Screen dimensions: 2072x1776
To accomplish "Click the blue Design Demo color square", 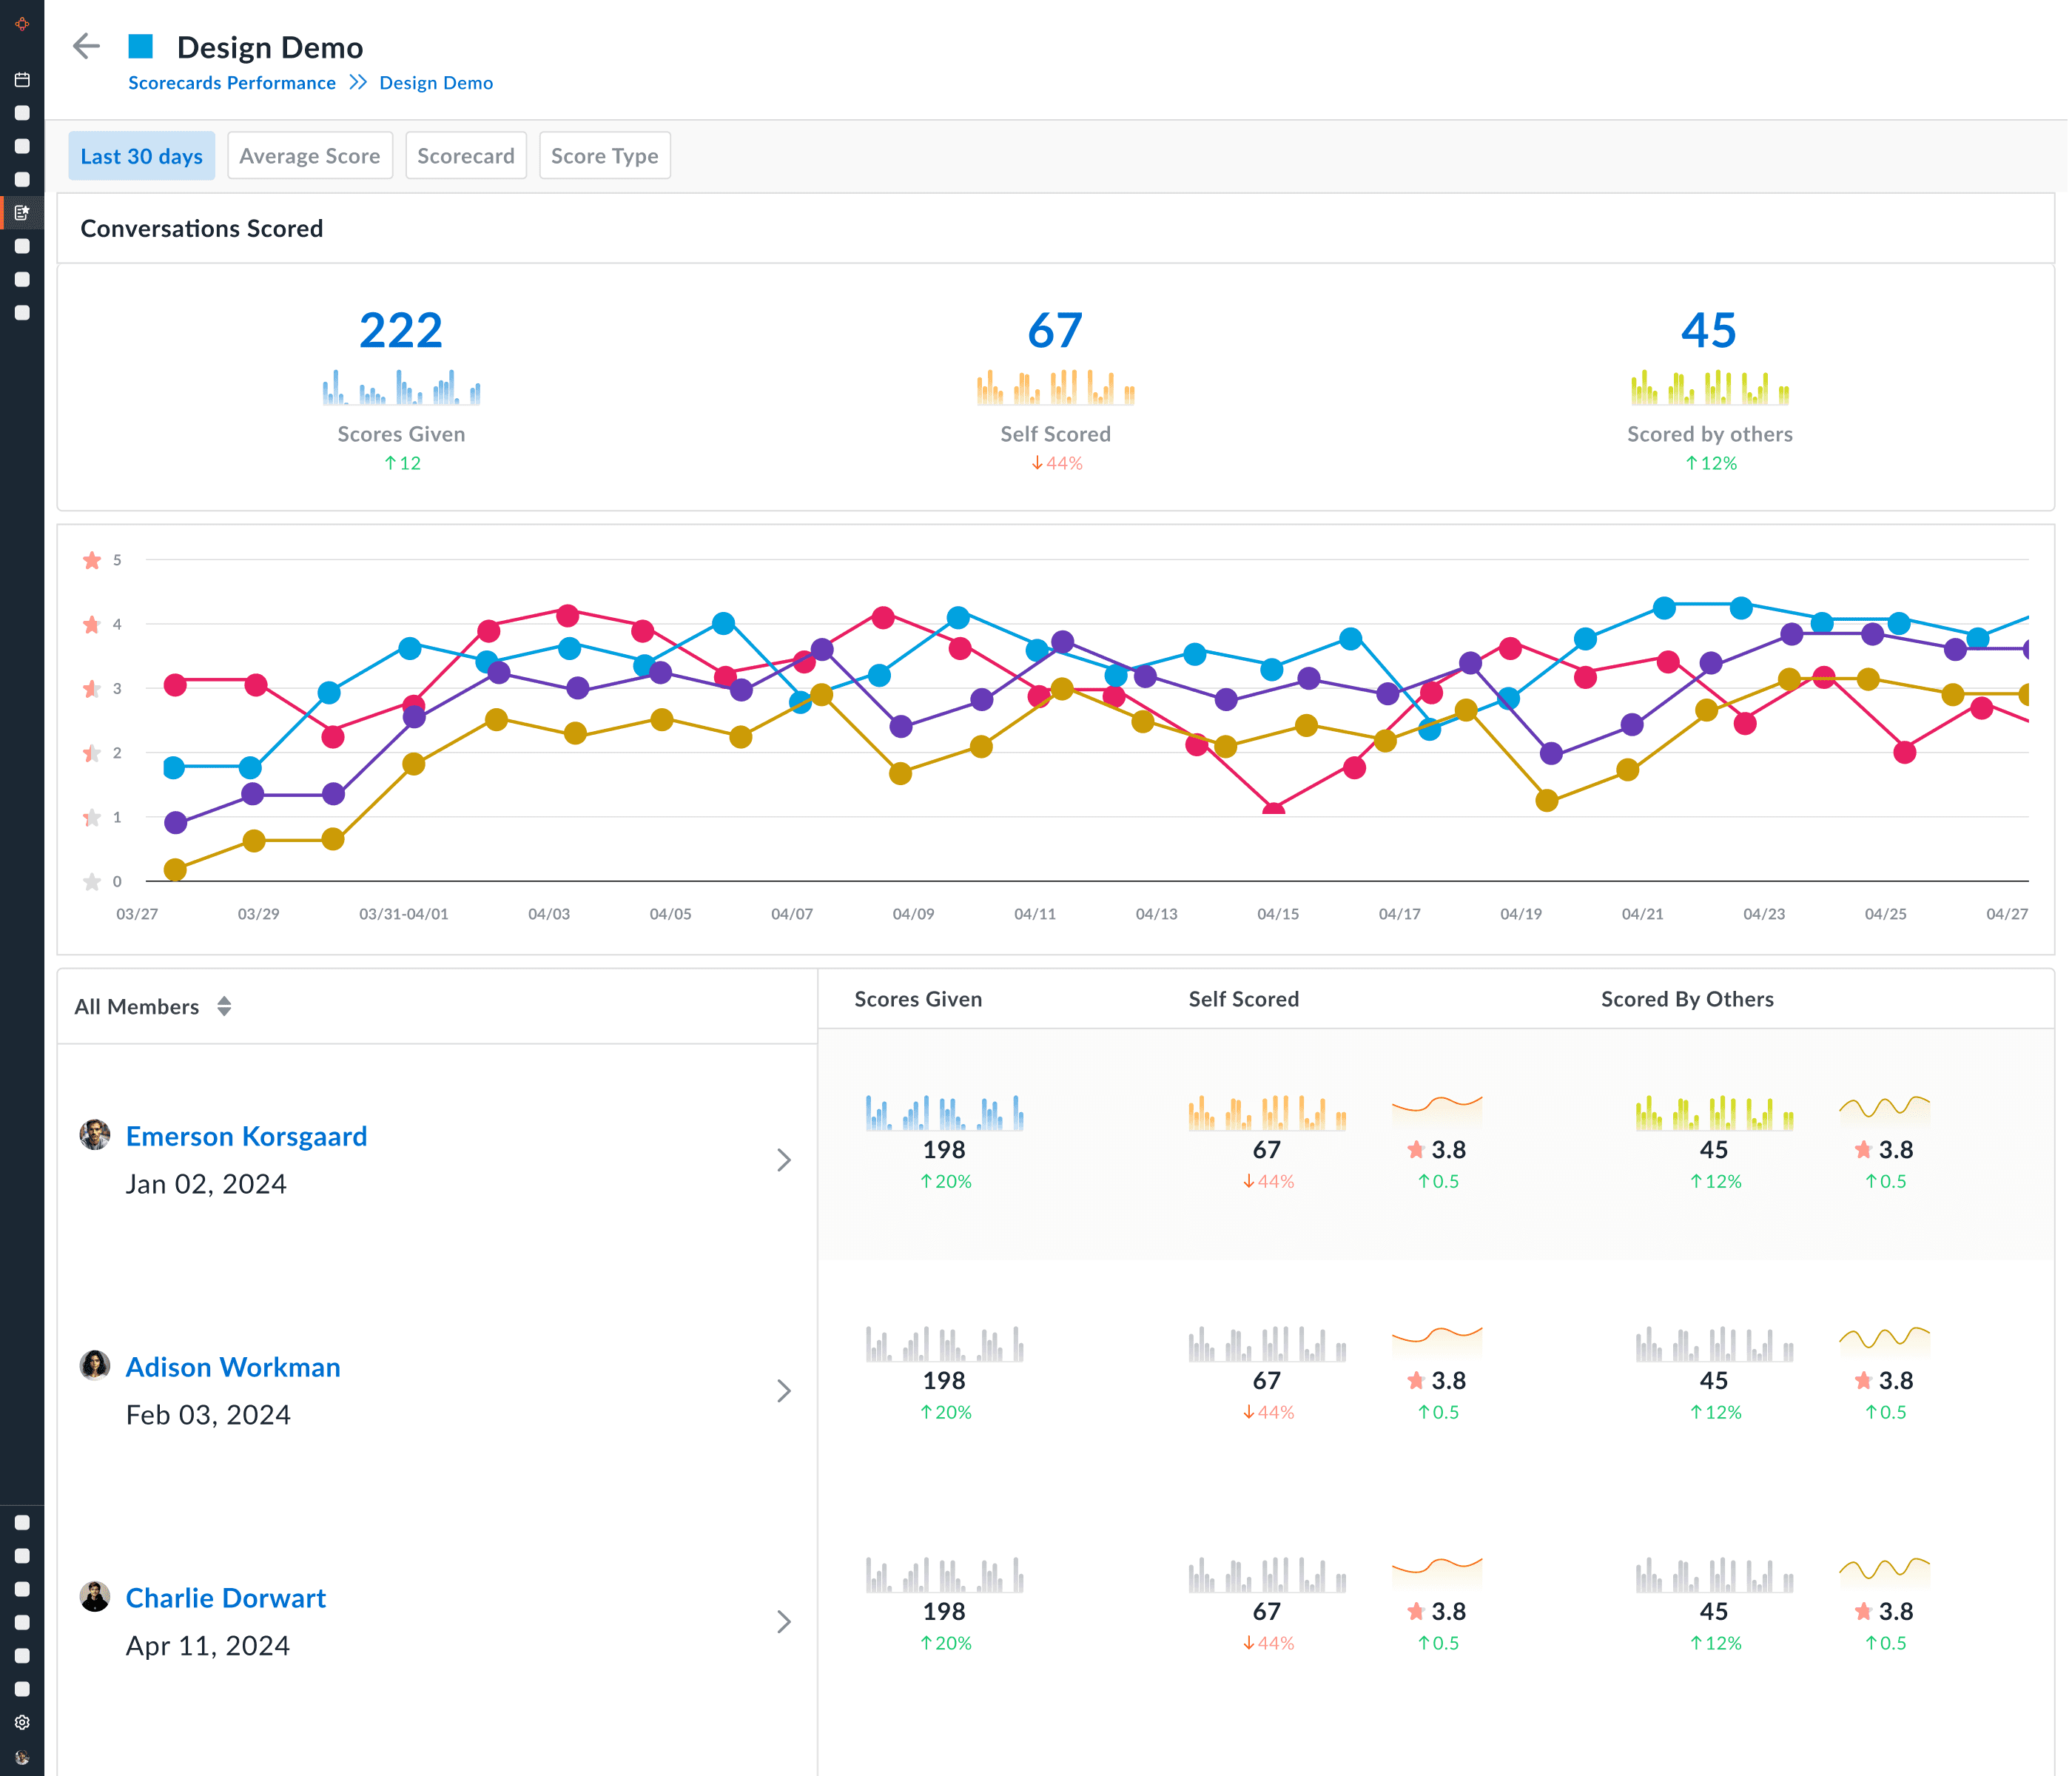I will pos(141,46).
